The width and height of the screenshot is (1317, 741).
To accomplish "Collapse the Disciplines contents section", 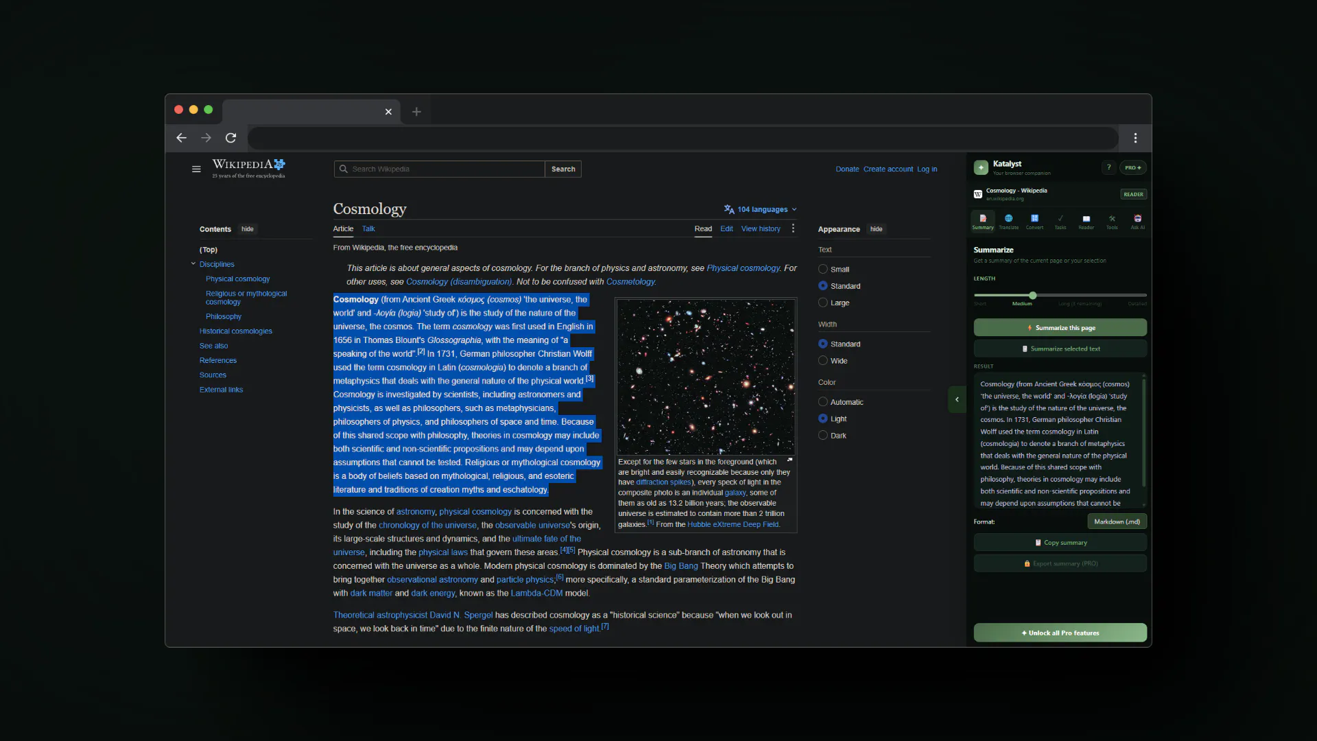I will pyautogui.click(x=193, y=263).
